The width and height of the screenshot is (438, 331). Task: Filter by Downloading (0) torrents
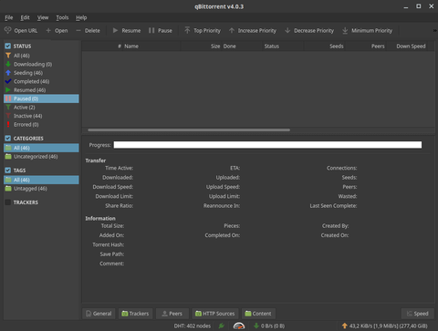tap(41, 64)
